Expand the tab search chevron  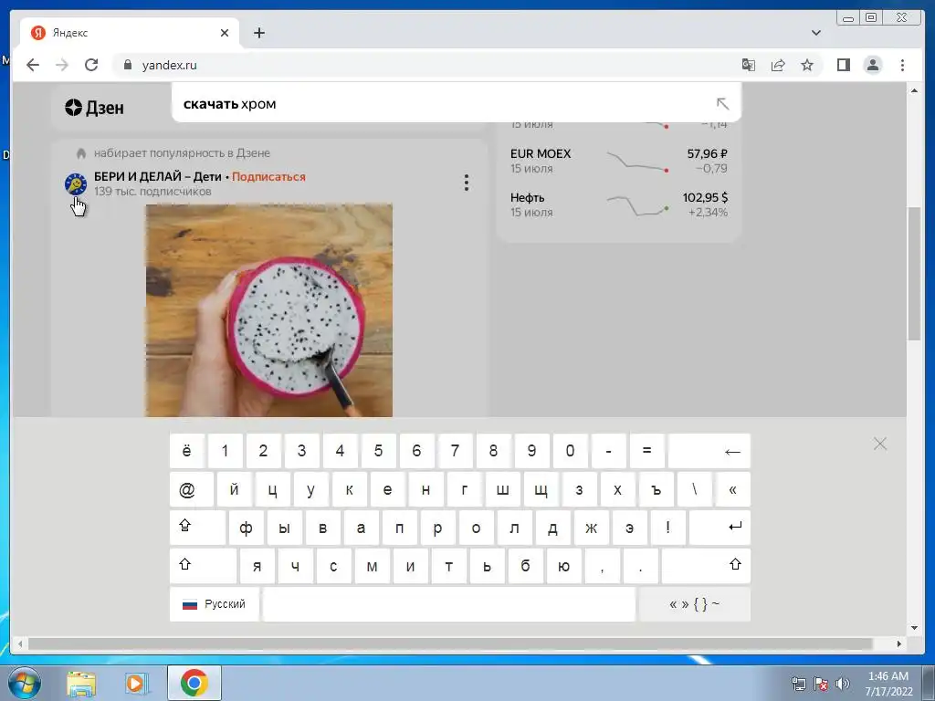[815, 33]
